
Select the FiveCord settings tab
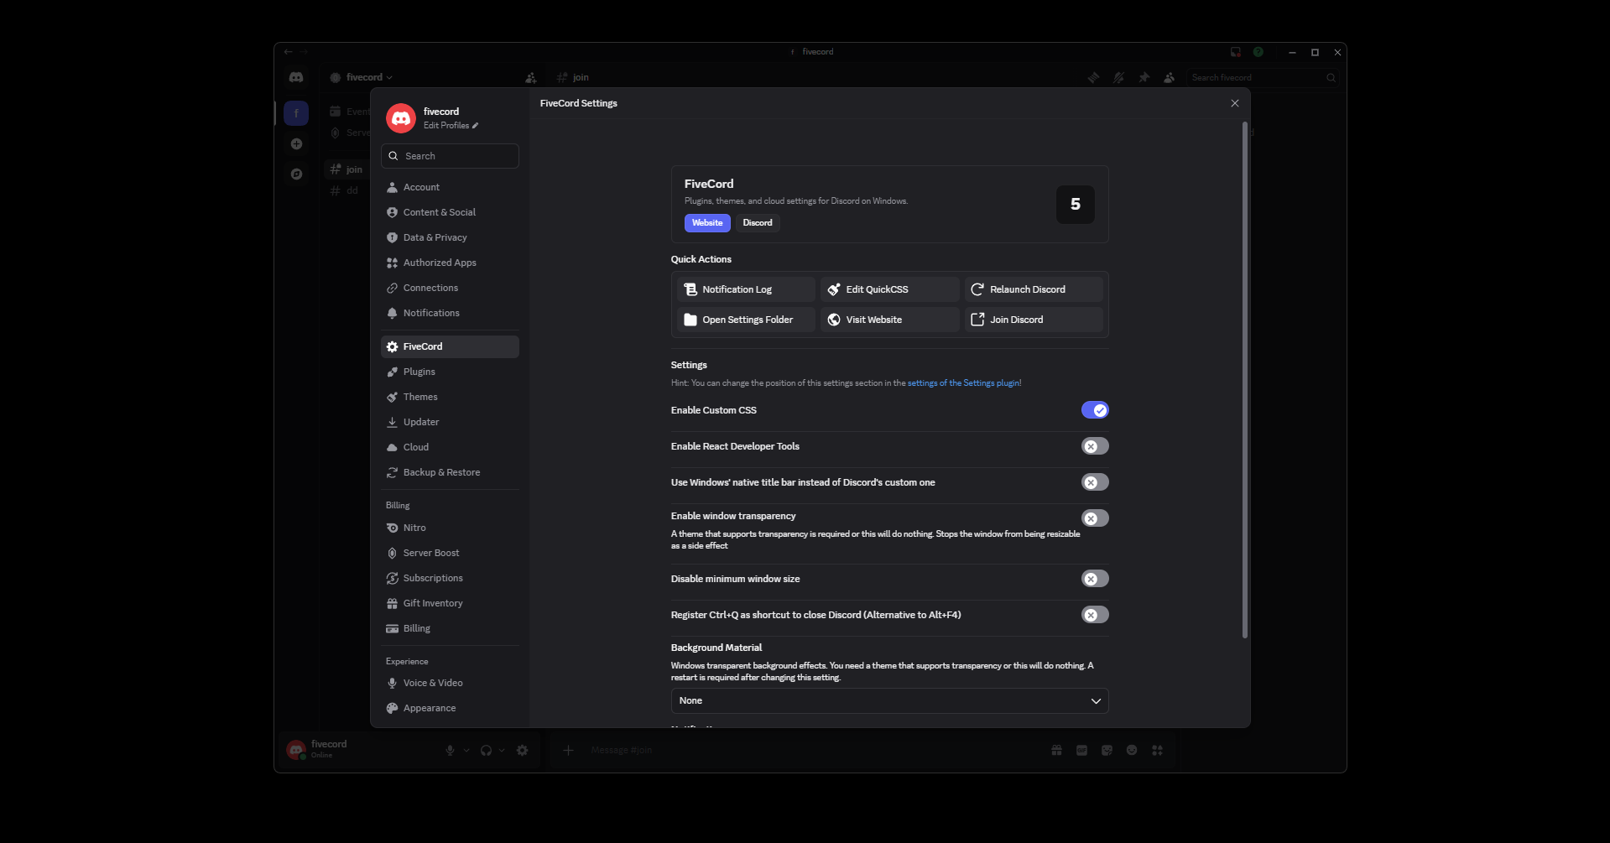pos(450,346)
